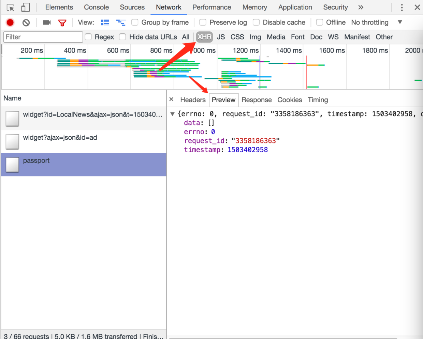Open the DevTools three-dot customize menu

tap(402, 7)
